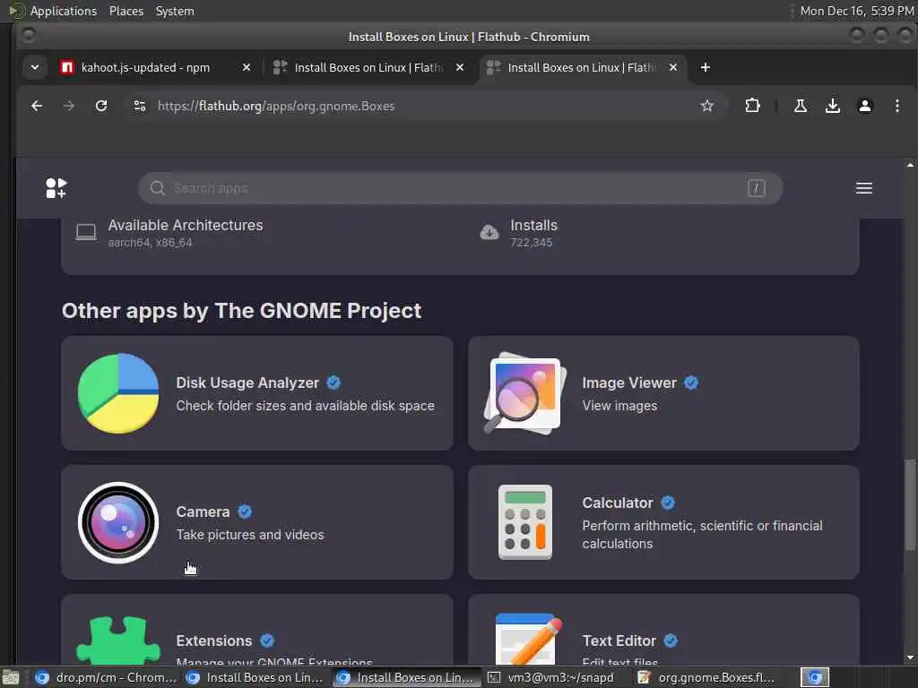Click the slash shortcut badge in search

[756, 188]
